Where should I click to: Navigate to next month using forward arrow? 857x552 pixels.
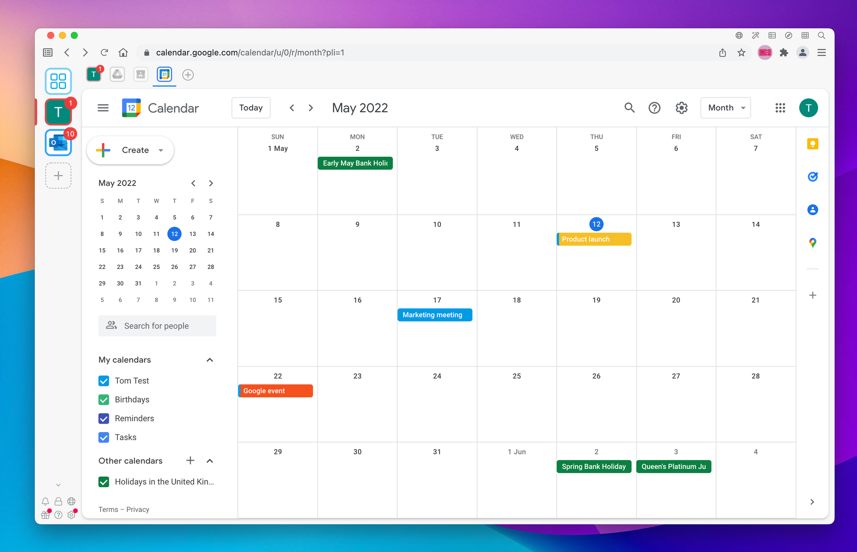click(x=310, y=107)
